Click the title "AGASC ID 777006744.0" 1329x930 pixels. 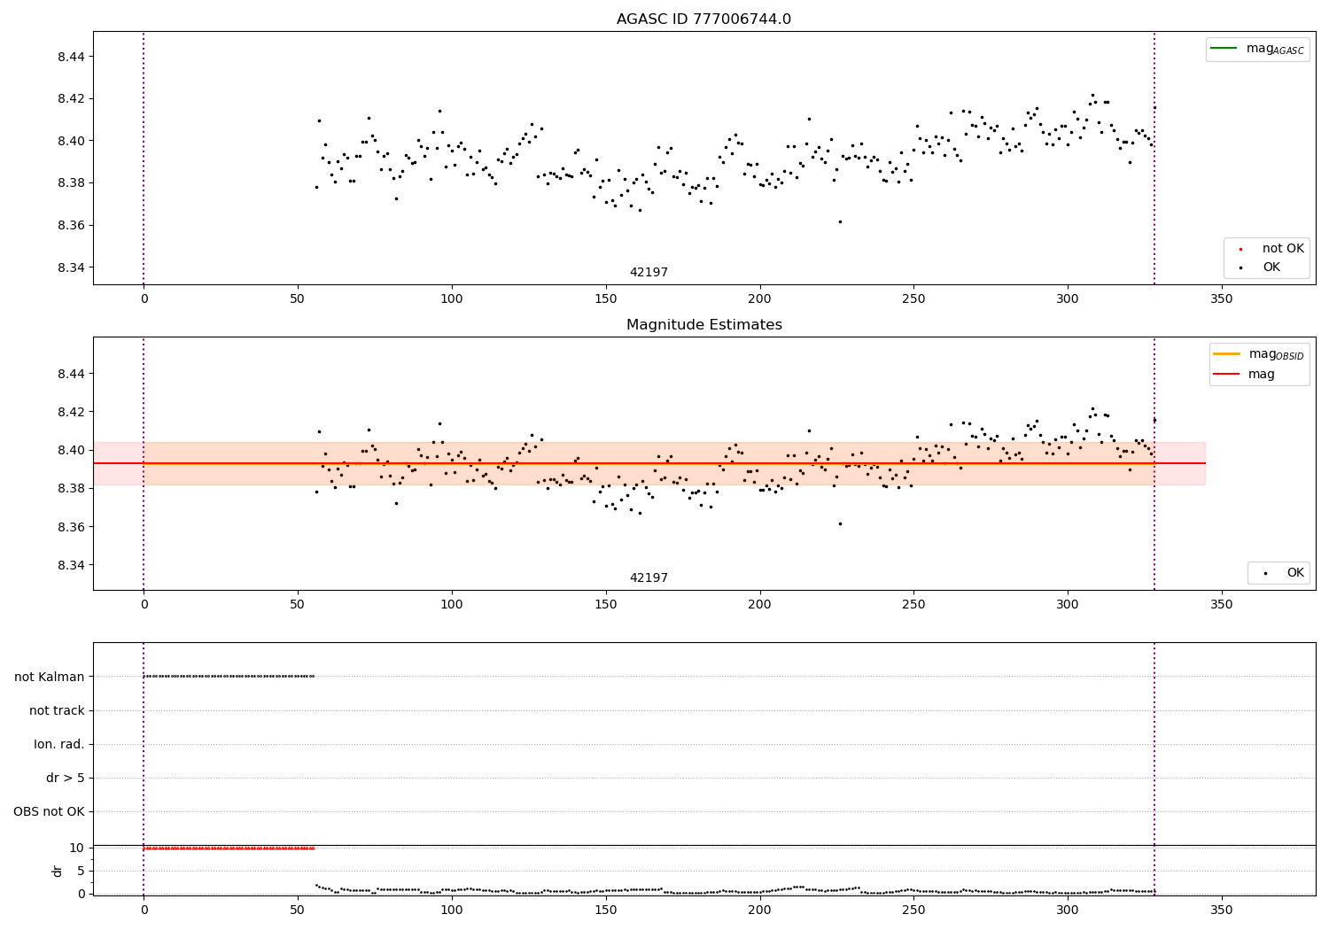pos(703,19)
